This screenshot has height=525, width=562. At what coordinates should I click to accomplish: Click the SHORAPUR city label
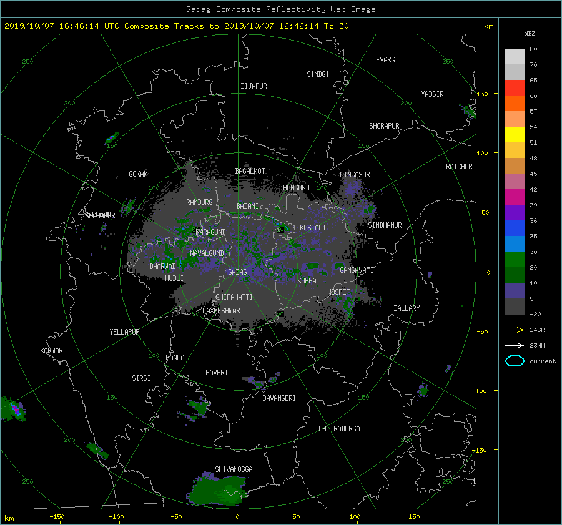coord(384,126)
